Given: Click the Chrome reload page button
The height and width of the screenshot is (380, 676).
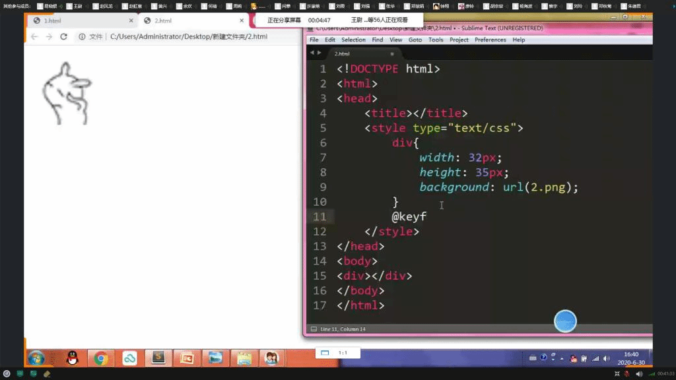Looking at the screenshot, I should click(64, 37).
